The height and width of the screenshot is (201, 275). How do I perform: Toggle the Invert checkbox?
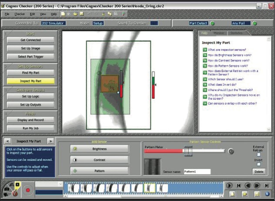[x=258, y=164]
